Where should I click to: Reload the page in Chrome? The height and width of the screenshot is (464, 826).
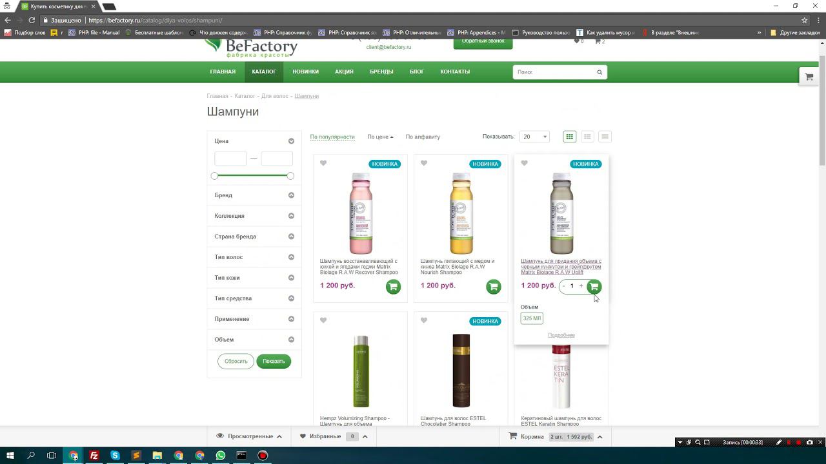pyautogui.click(x=32, y=20)
